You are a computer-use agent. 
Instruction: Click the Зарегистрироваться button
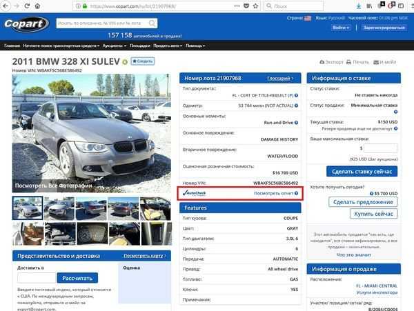pyautogui.click(x=384, y=28)
